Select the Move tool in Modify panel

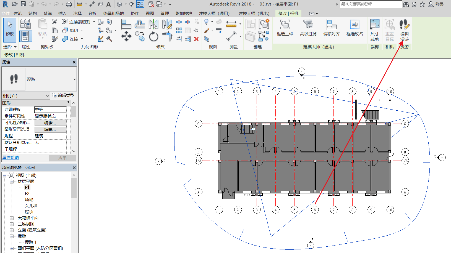click(x=126, y=36)
